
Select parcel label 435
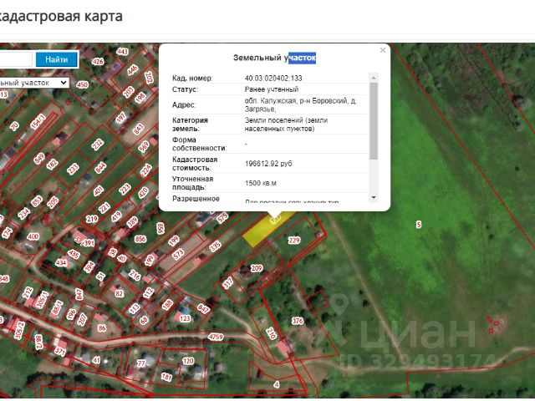pos(74,254)
